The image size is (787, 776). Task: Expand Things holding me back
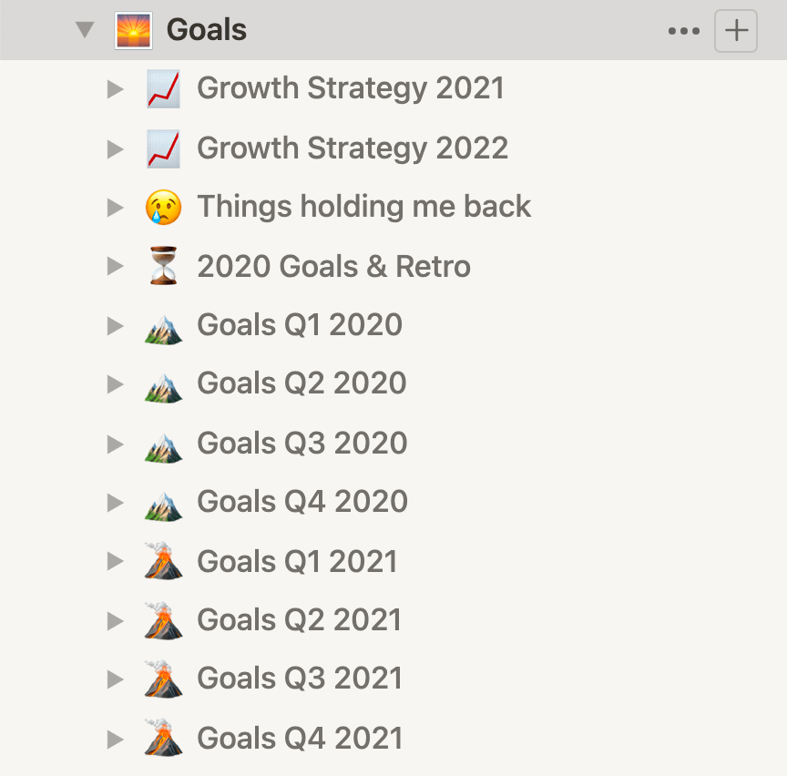click(117, 207)
